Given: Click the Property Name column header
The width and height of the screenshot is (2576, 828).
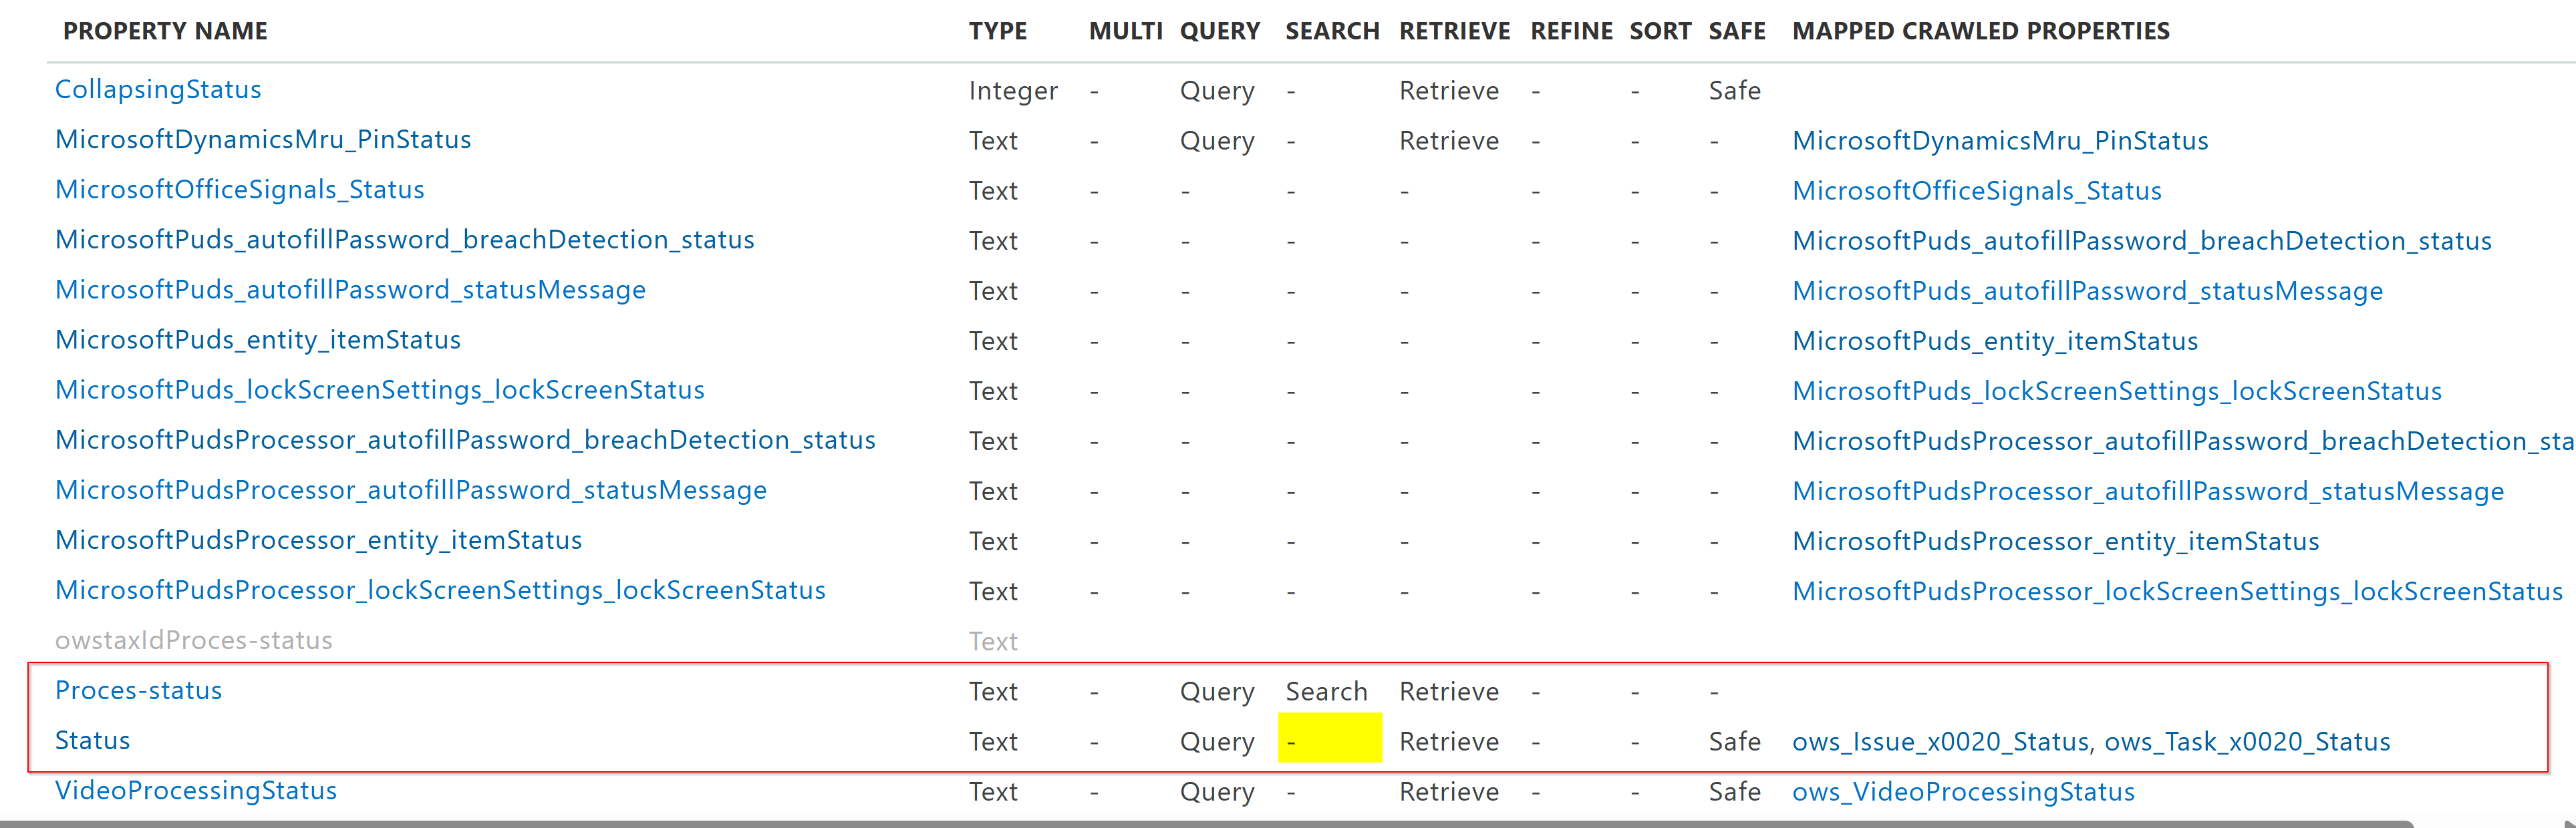Looking at the screenshot, I should [x=165, y=31].
